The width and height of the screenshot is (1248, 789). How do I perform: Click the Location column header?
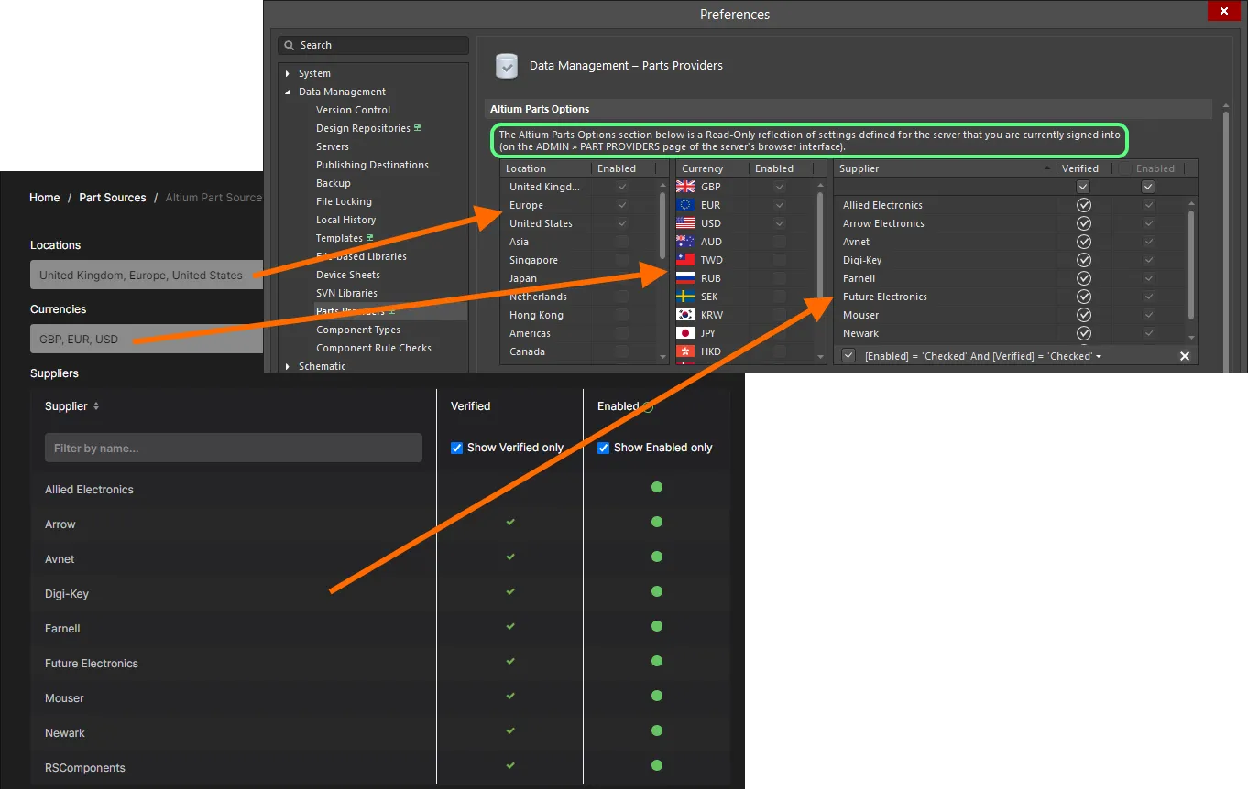(545, 168)
